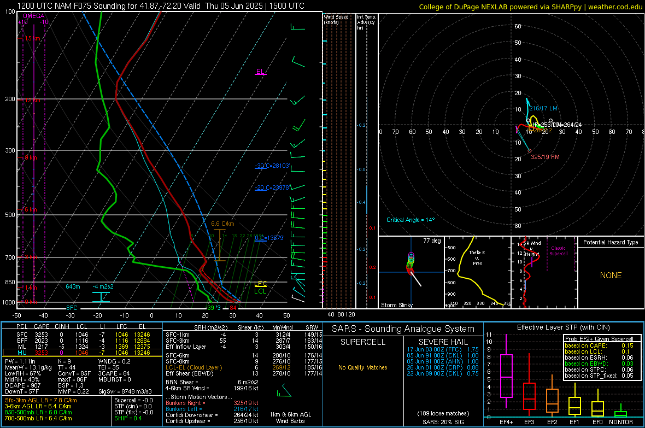Image resolution: width=645 pixels, height=428 pixels.
Task: Click the sounding title with the 1200 UTC NAM F075 header
Action: 161,6
